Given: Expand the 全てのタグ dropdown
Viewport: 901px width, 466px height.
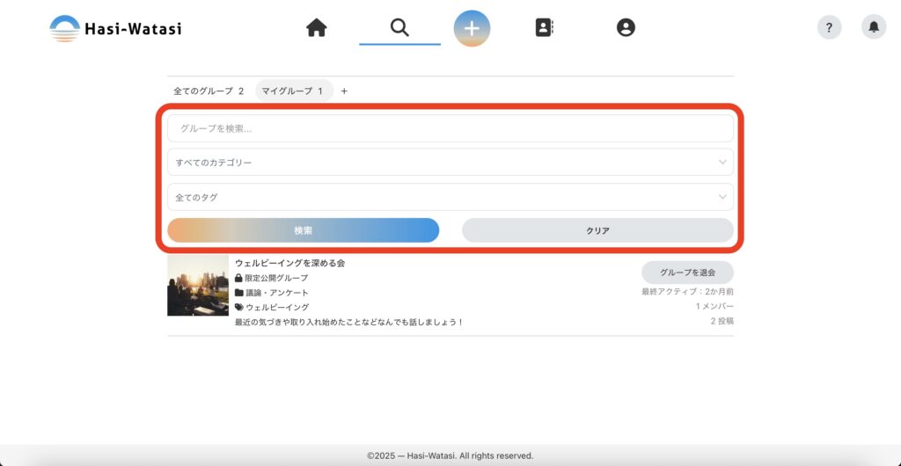Looking at the screenshot, I should 450,197.
